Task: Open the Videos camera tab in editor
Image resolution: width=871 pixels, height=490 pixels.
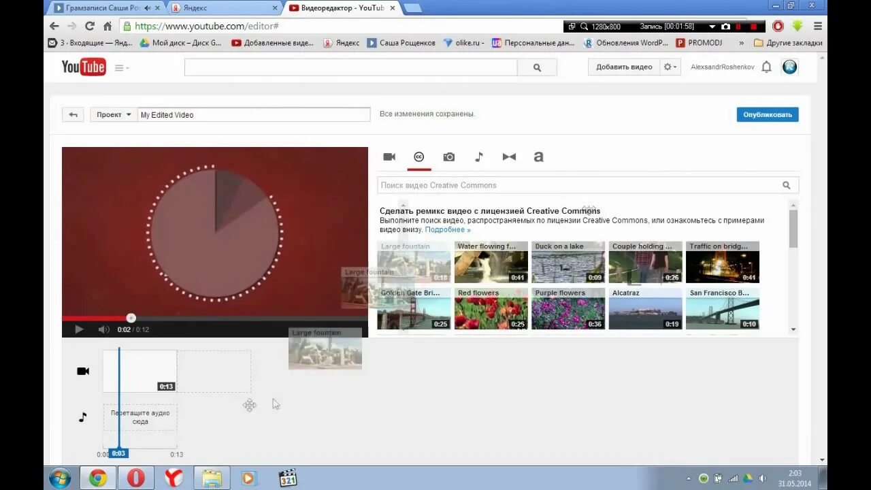Action: click(x=389, y=157)
